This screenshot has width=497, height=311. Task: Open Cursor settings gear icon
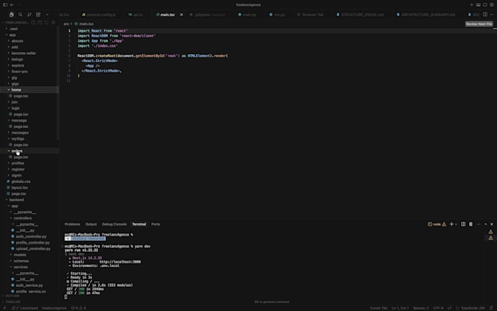(x=492, y=5)
